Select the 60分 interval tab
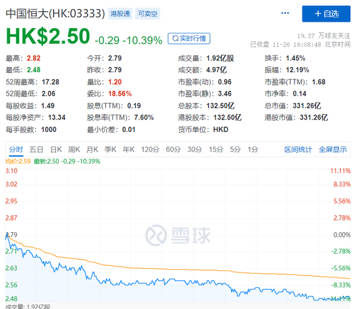 pyautogui.click(x=173, y=150)
